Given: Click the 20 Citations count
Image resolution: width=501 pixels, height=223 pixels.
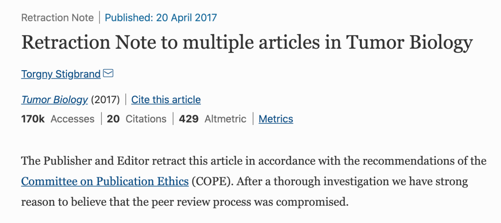Looking at the screenshot, I should 136,119.
